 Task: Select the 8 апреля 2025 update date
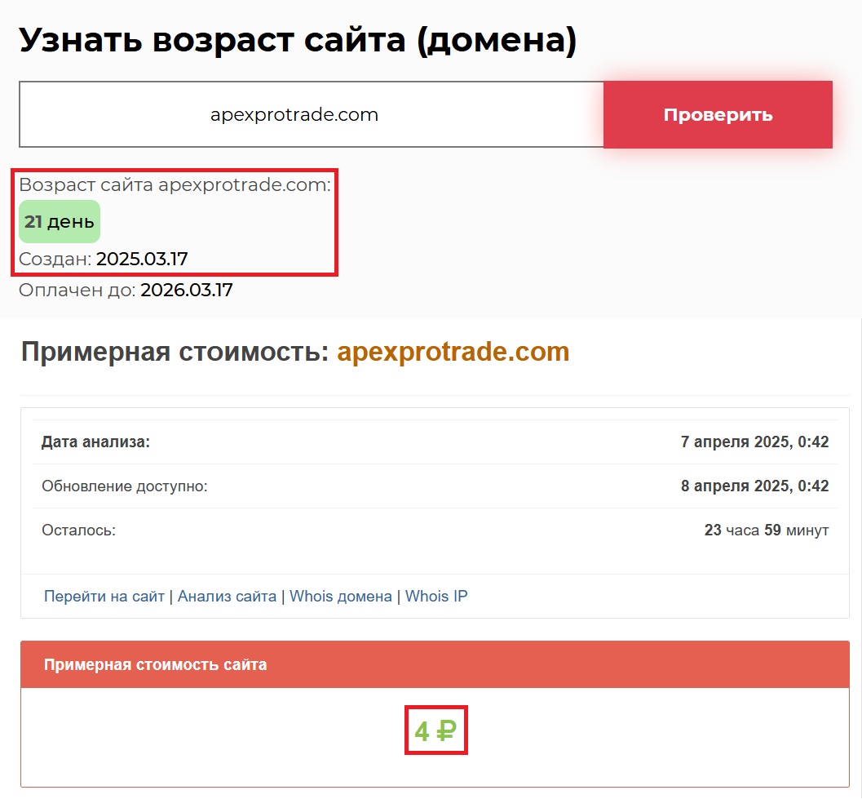point(754,486)
